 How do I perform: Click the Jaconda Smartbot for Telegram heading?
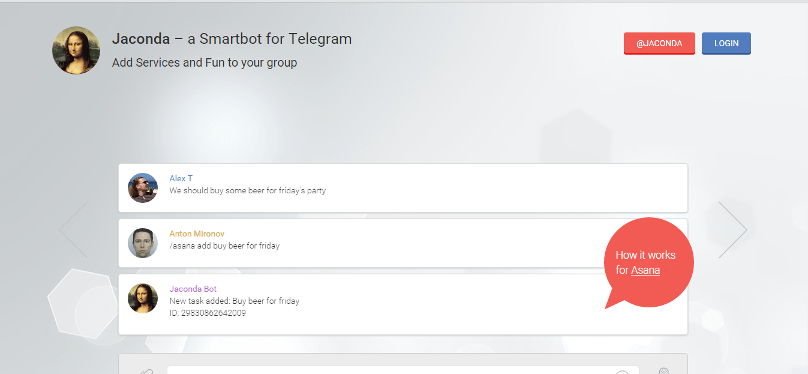232,39
